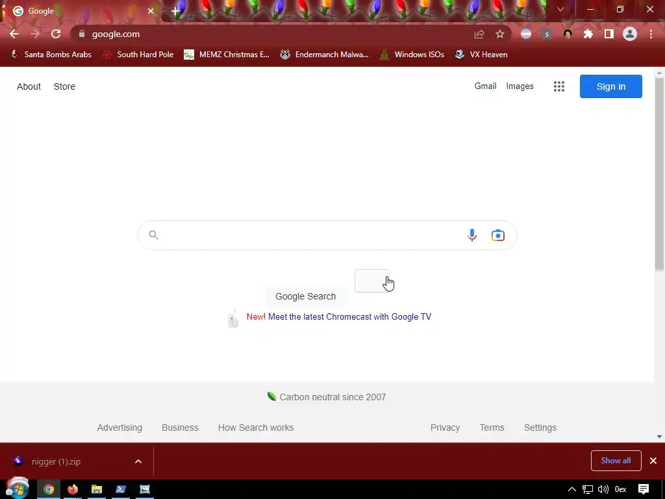Open Chrome's three-dot menu
Screen dimensions: 665x499
tap(651, 34)
